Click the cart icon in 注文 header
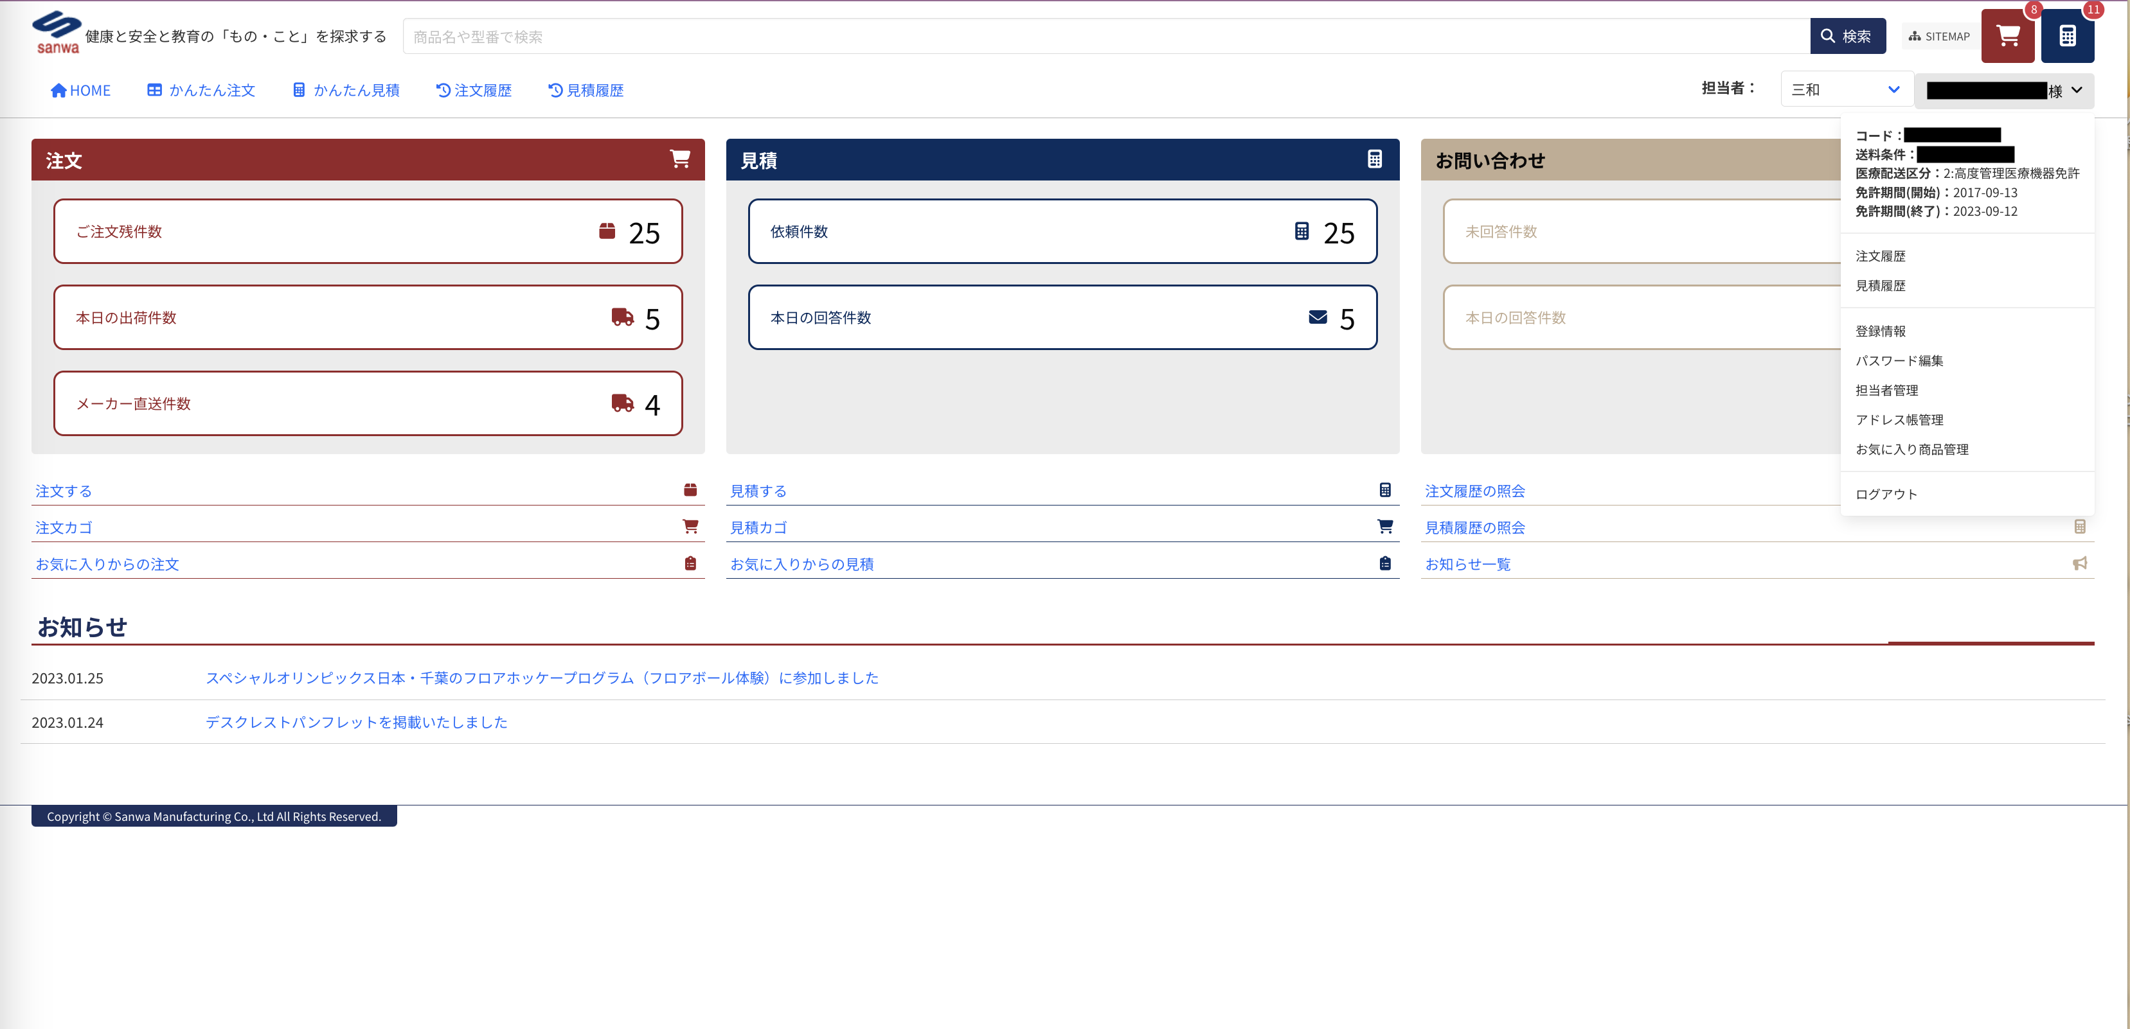 (x=679, y=159)
